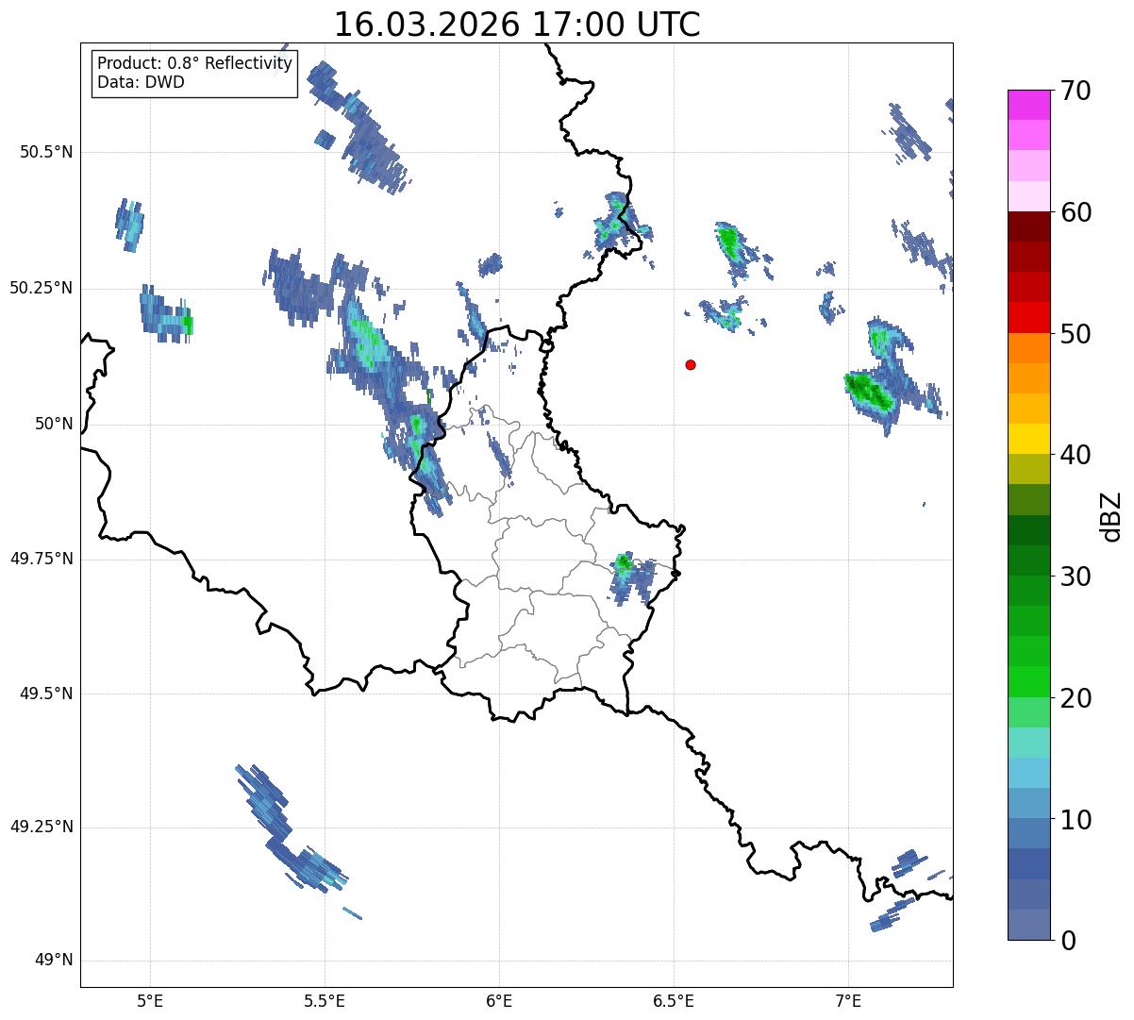Click the 7°E longitude label

(x=848, y=1000)
